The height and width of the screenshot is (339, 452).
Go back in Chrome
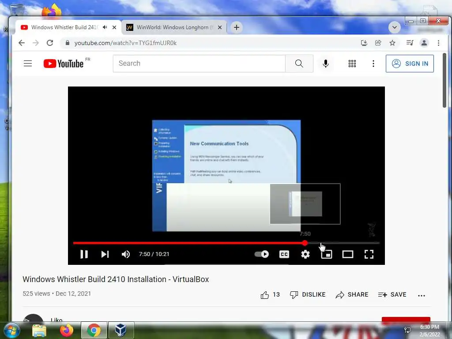22,43
